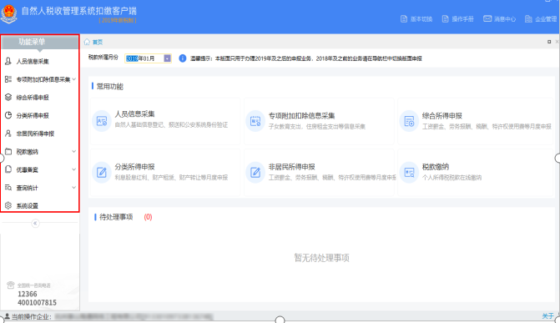Expand the 查询统计 sidebar chevron
Viewport: 560px width, 323px height.
tap(74, 187)
